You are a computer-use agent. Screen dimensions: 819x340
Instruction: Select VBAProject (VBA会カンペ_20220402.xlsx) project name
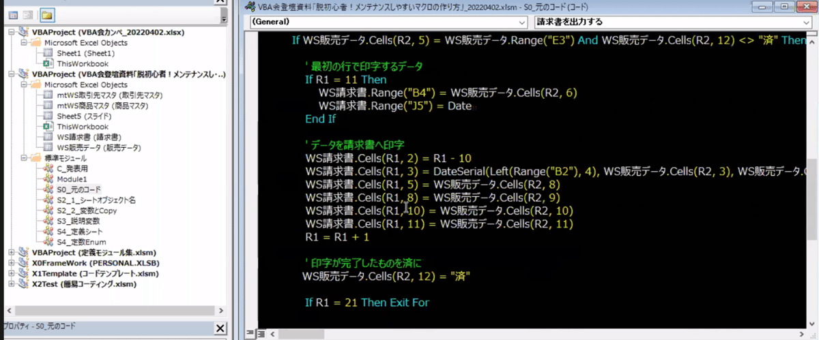click(108, 32)
